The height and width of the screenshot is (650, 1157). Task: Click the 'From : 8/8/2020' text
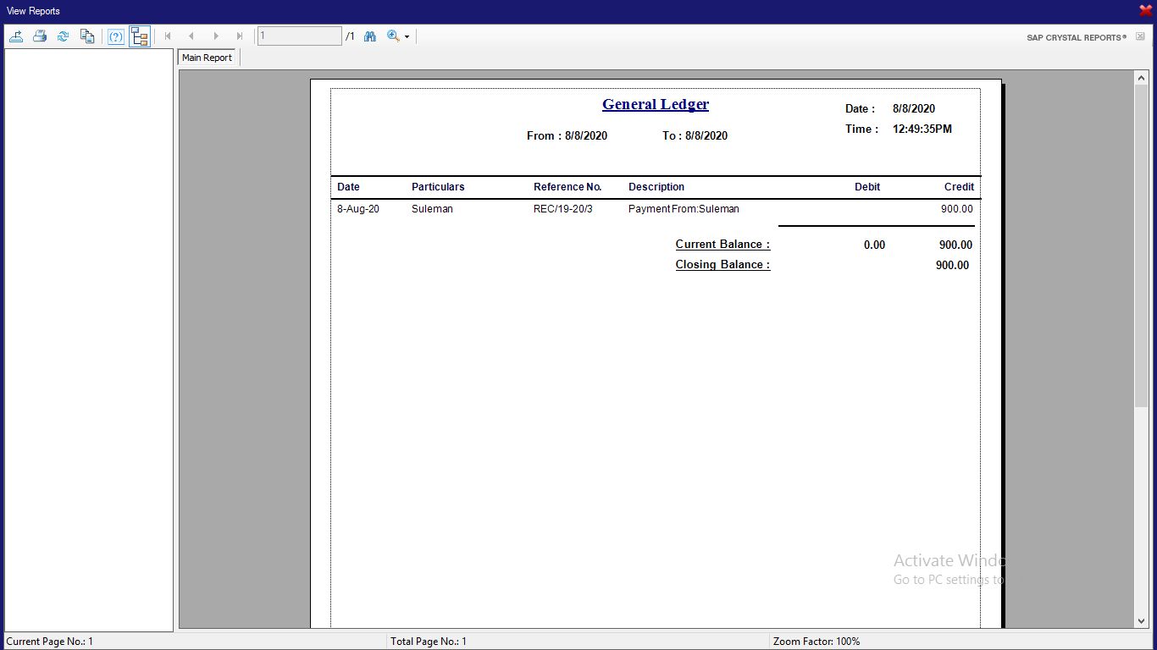point(567,135)
